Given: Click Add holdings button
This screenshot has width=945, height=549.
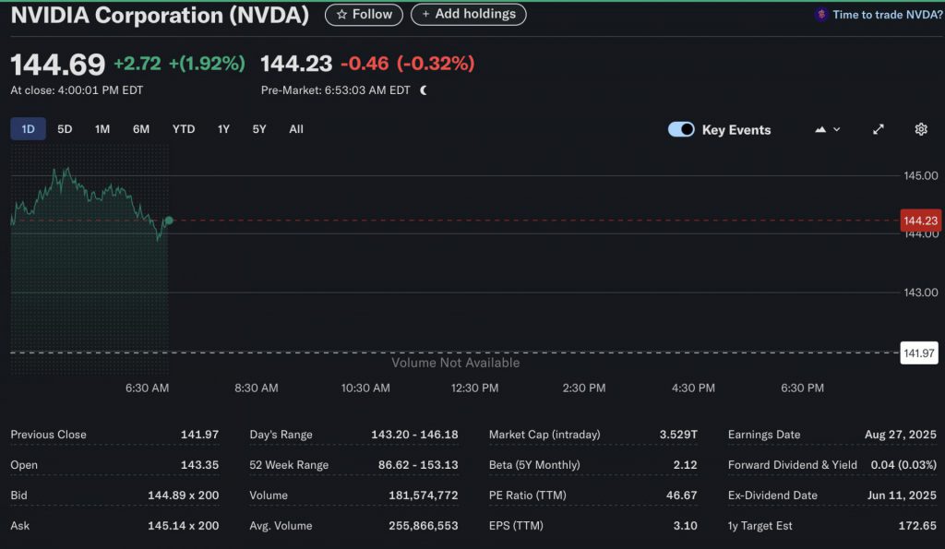Looking at the screenshot, I should 468,14.
